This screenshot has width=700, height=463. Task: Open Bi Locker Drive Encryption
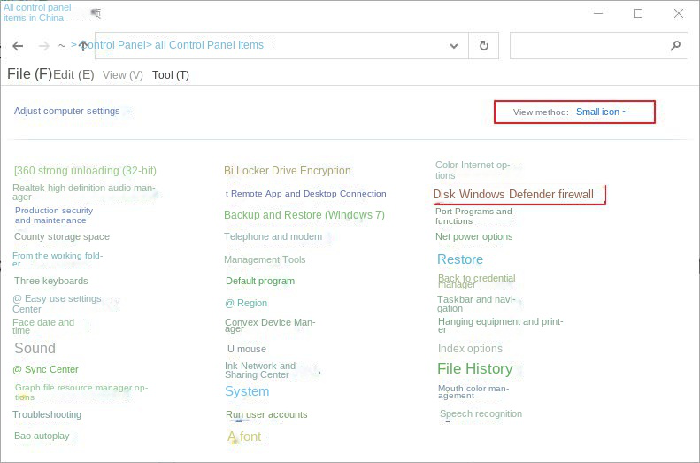point(287,171)
